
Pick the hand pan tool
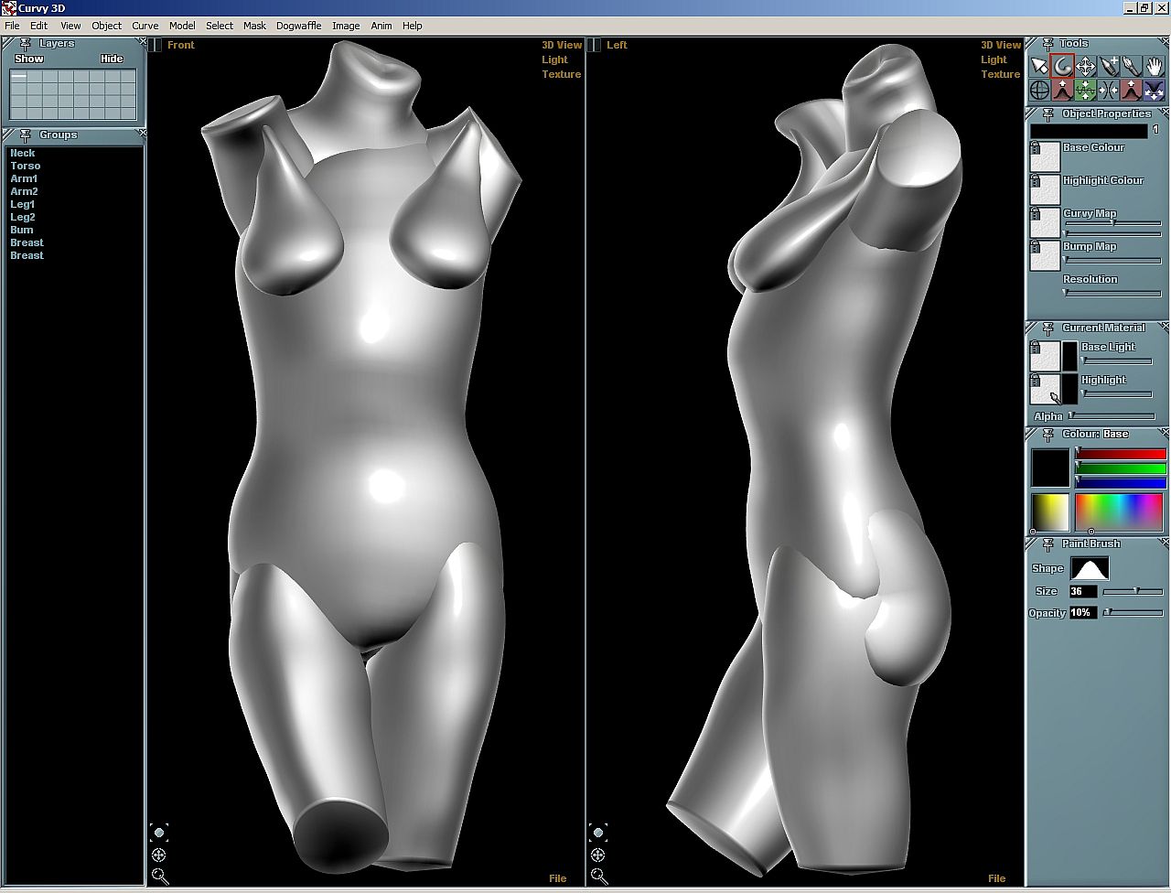(1154, 66)
